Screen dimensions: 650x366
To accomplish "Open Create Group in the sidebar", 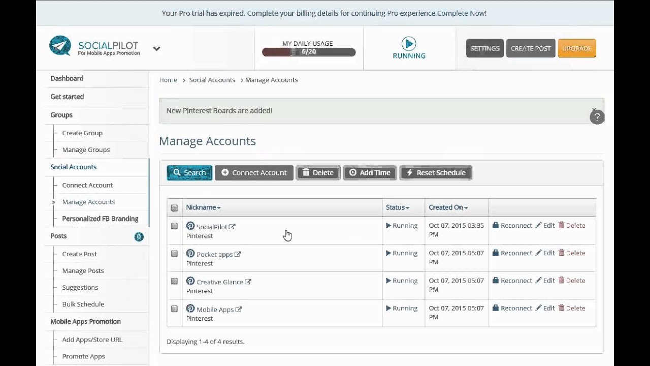I will 82,133.
